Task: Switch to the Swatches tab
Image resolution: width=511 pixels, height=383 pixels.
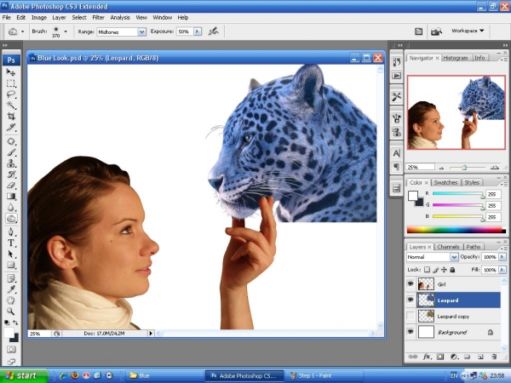Action: 445,182
